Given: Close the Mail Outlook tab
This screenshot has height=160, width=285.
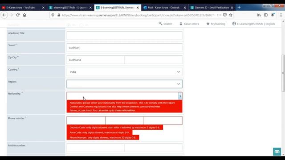Looking at the screenshot, I should tap(185, 8).
